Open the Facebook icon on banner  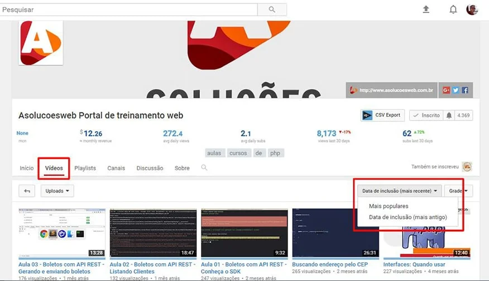464,90
